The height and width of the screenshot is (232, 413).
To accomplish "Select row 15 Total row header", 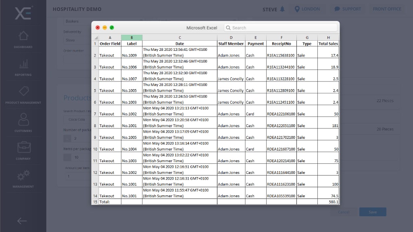I will (95, 202).
